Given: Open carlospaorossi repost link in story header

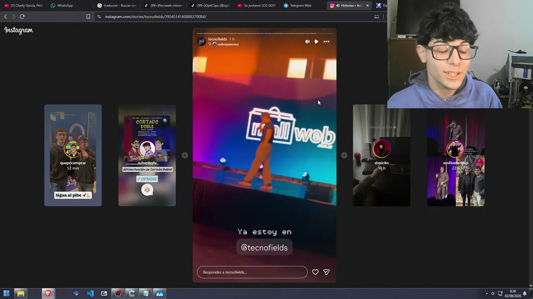Looking at the screenshot, I should [228, 44].
